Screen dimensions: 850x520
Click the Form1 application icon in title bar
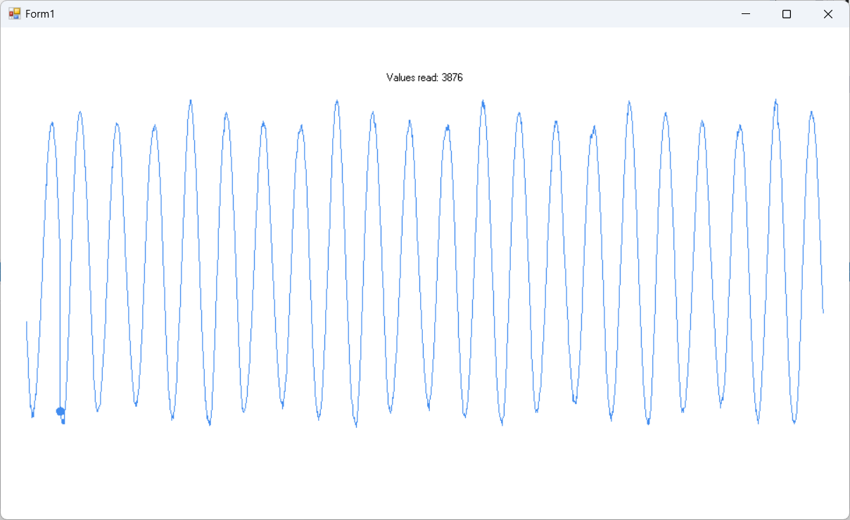(x=14, y=14)
